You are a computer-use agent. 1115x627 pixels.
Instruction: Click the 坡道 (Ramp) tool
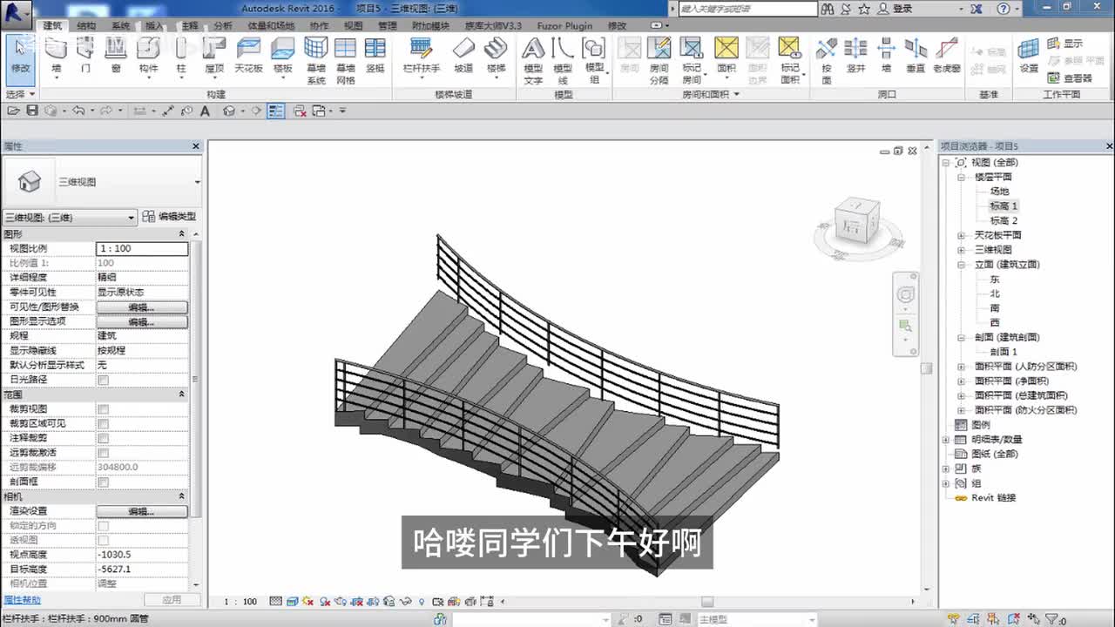[463, 56]
